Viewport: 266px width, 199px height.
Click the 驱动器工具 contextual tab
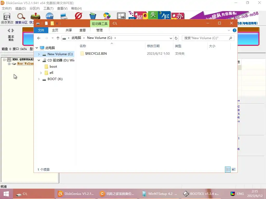point(100,24)
